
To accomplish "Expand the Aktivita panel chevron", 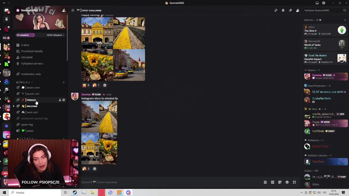I will [345, 20].
